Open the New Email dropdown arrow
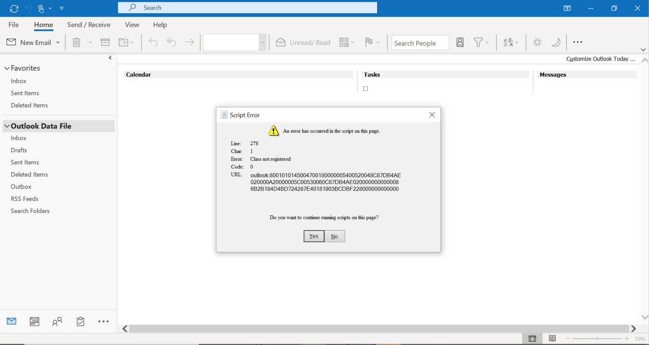649x345 pixels. (x=58, y=43)
